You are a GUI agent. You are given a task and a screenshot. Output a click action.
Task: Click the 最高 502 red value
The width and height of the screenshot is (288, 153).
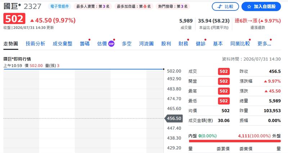224,91
